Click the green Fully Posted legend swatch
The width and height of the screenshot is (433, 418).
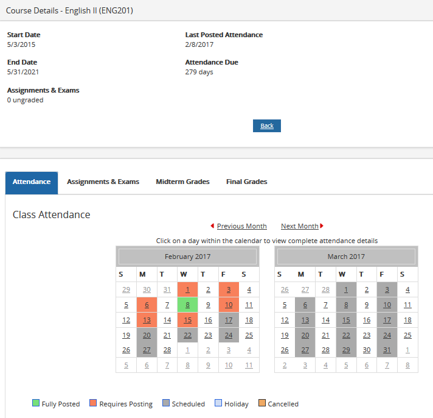[x=35, y=403]
